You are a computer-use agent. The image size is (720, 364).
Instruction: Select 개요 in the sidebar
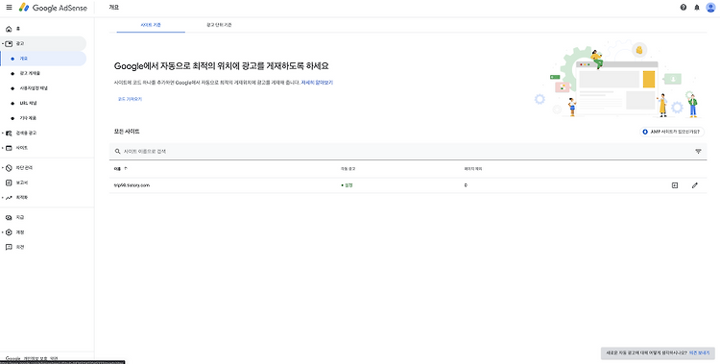click(x=43, y=59)
